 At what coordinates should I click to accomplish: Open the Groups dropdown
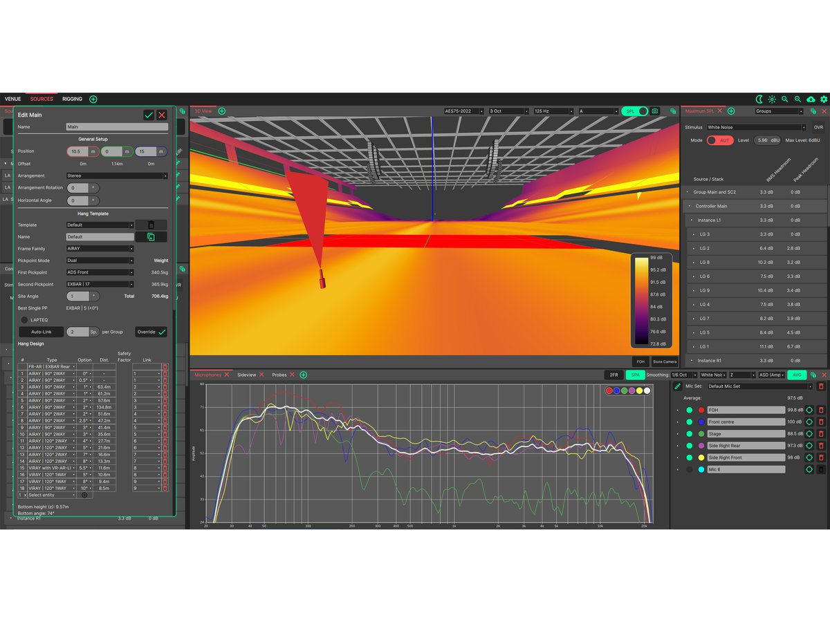pyautogui.click(x=780, y=111)
